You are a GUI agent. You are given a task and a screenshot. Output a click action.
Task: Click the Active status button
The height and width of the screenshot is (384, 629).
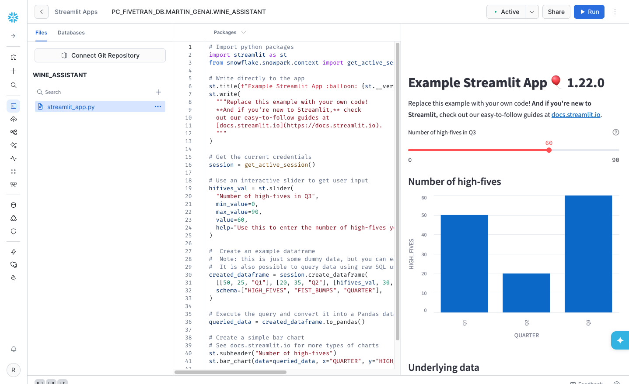(506, 12)
